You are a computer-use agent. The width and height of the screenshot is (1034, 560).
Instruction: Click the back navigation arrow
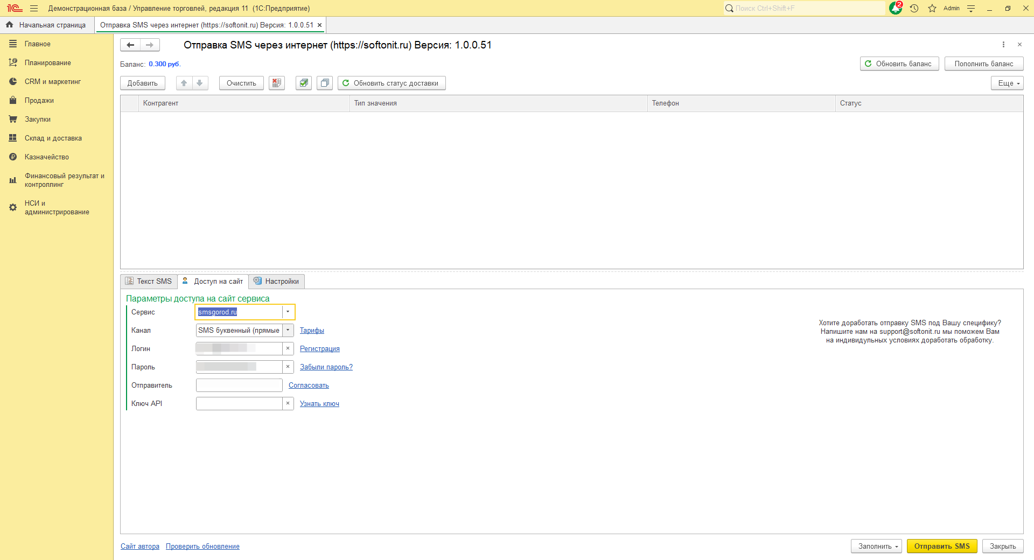(130, 45)
